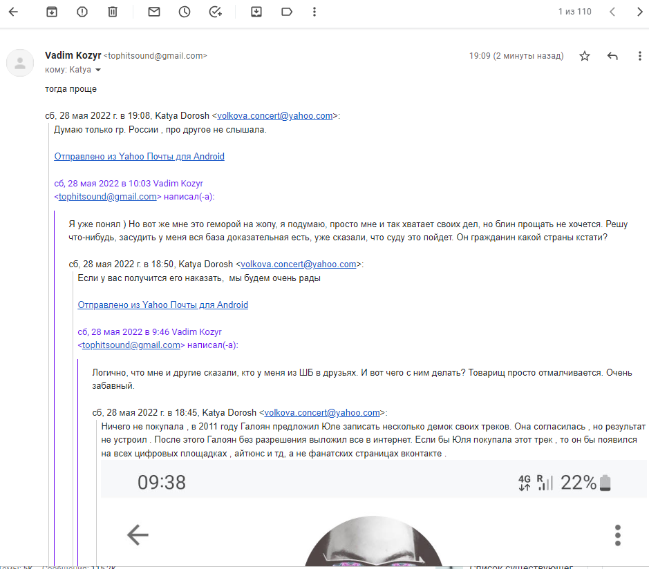Click the 4G signal indicator in the screenshot
Viewport: 649px width, 569px height.
tap(525, 483)
